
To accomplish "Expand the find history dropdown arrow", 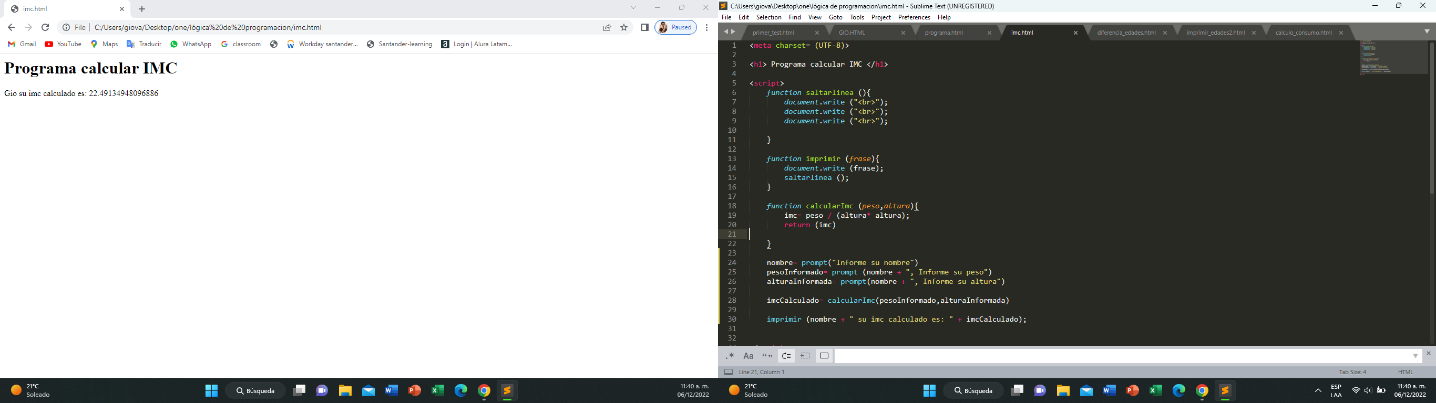I will click(1416, 356).
